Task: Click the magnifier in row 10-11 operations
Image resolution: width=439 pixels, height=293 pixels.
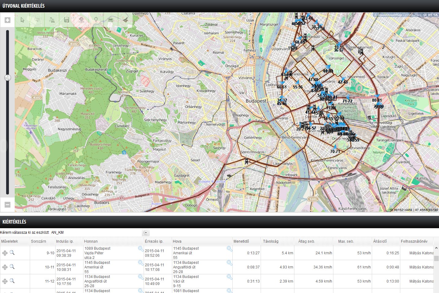Action: coord(12,267)
